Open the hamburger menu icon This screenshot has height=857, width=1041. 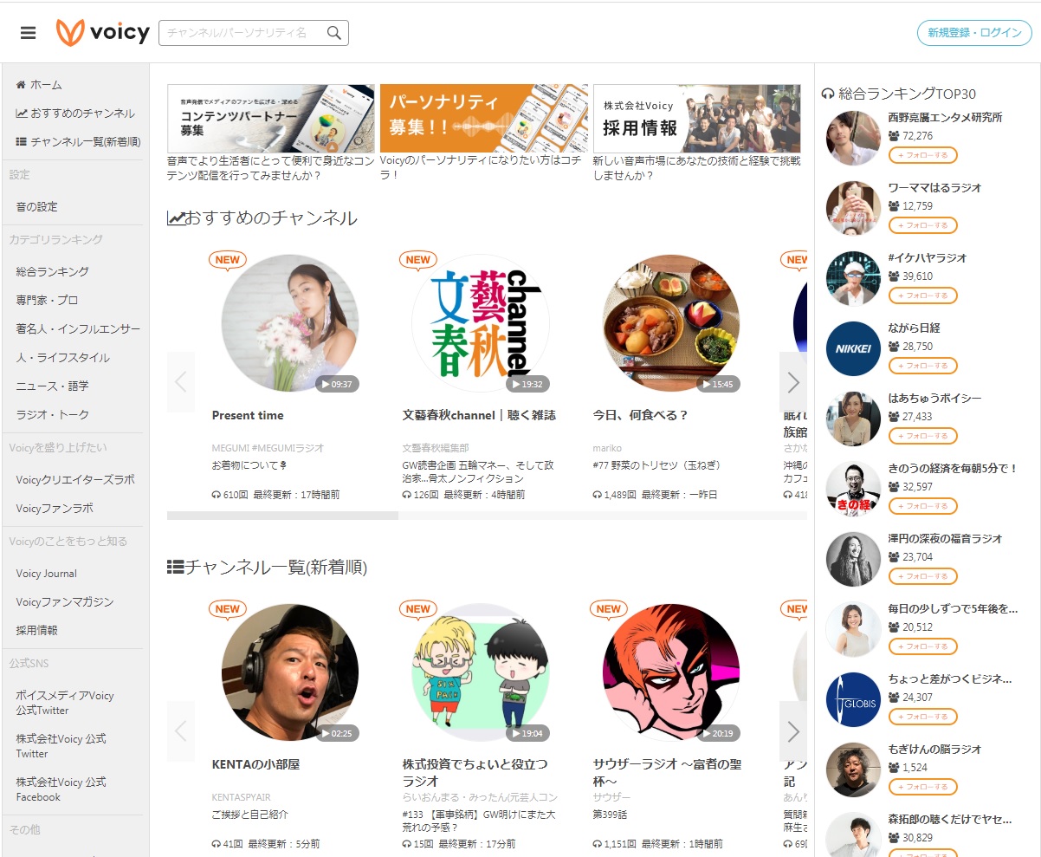click(29, 33)
